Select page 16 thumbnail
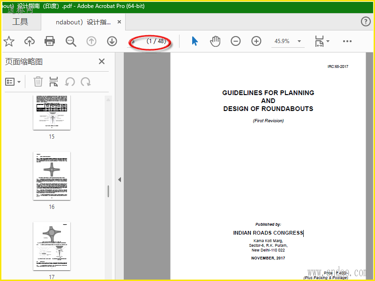The height and width of the screenshot is (281, 375). (52, 176)
